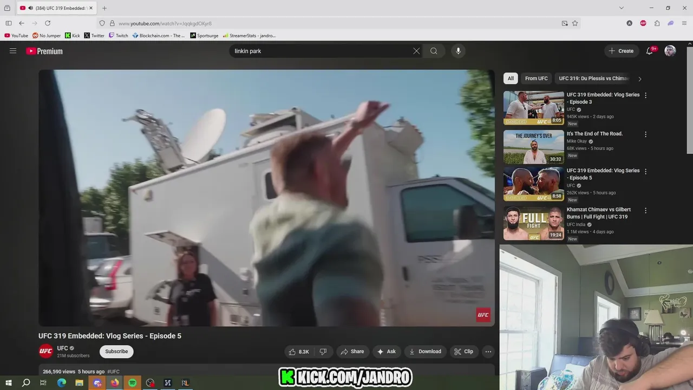This screenshot has height=390, width=693.
Task: Open the account avatar menu
Action: 670,51
